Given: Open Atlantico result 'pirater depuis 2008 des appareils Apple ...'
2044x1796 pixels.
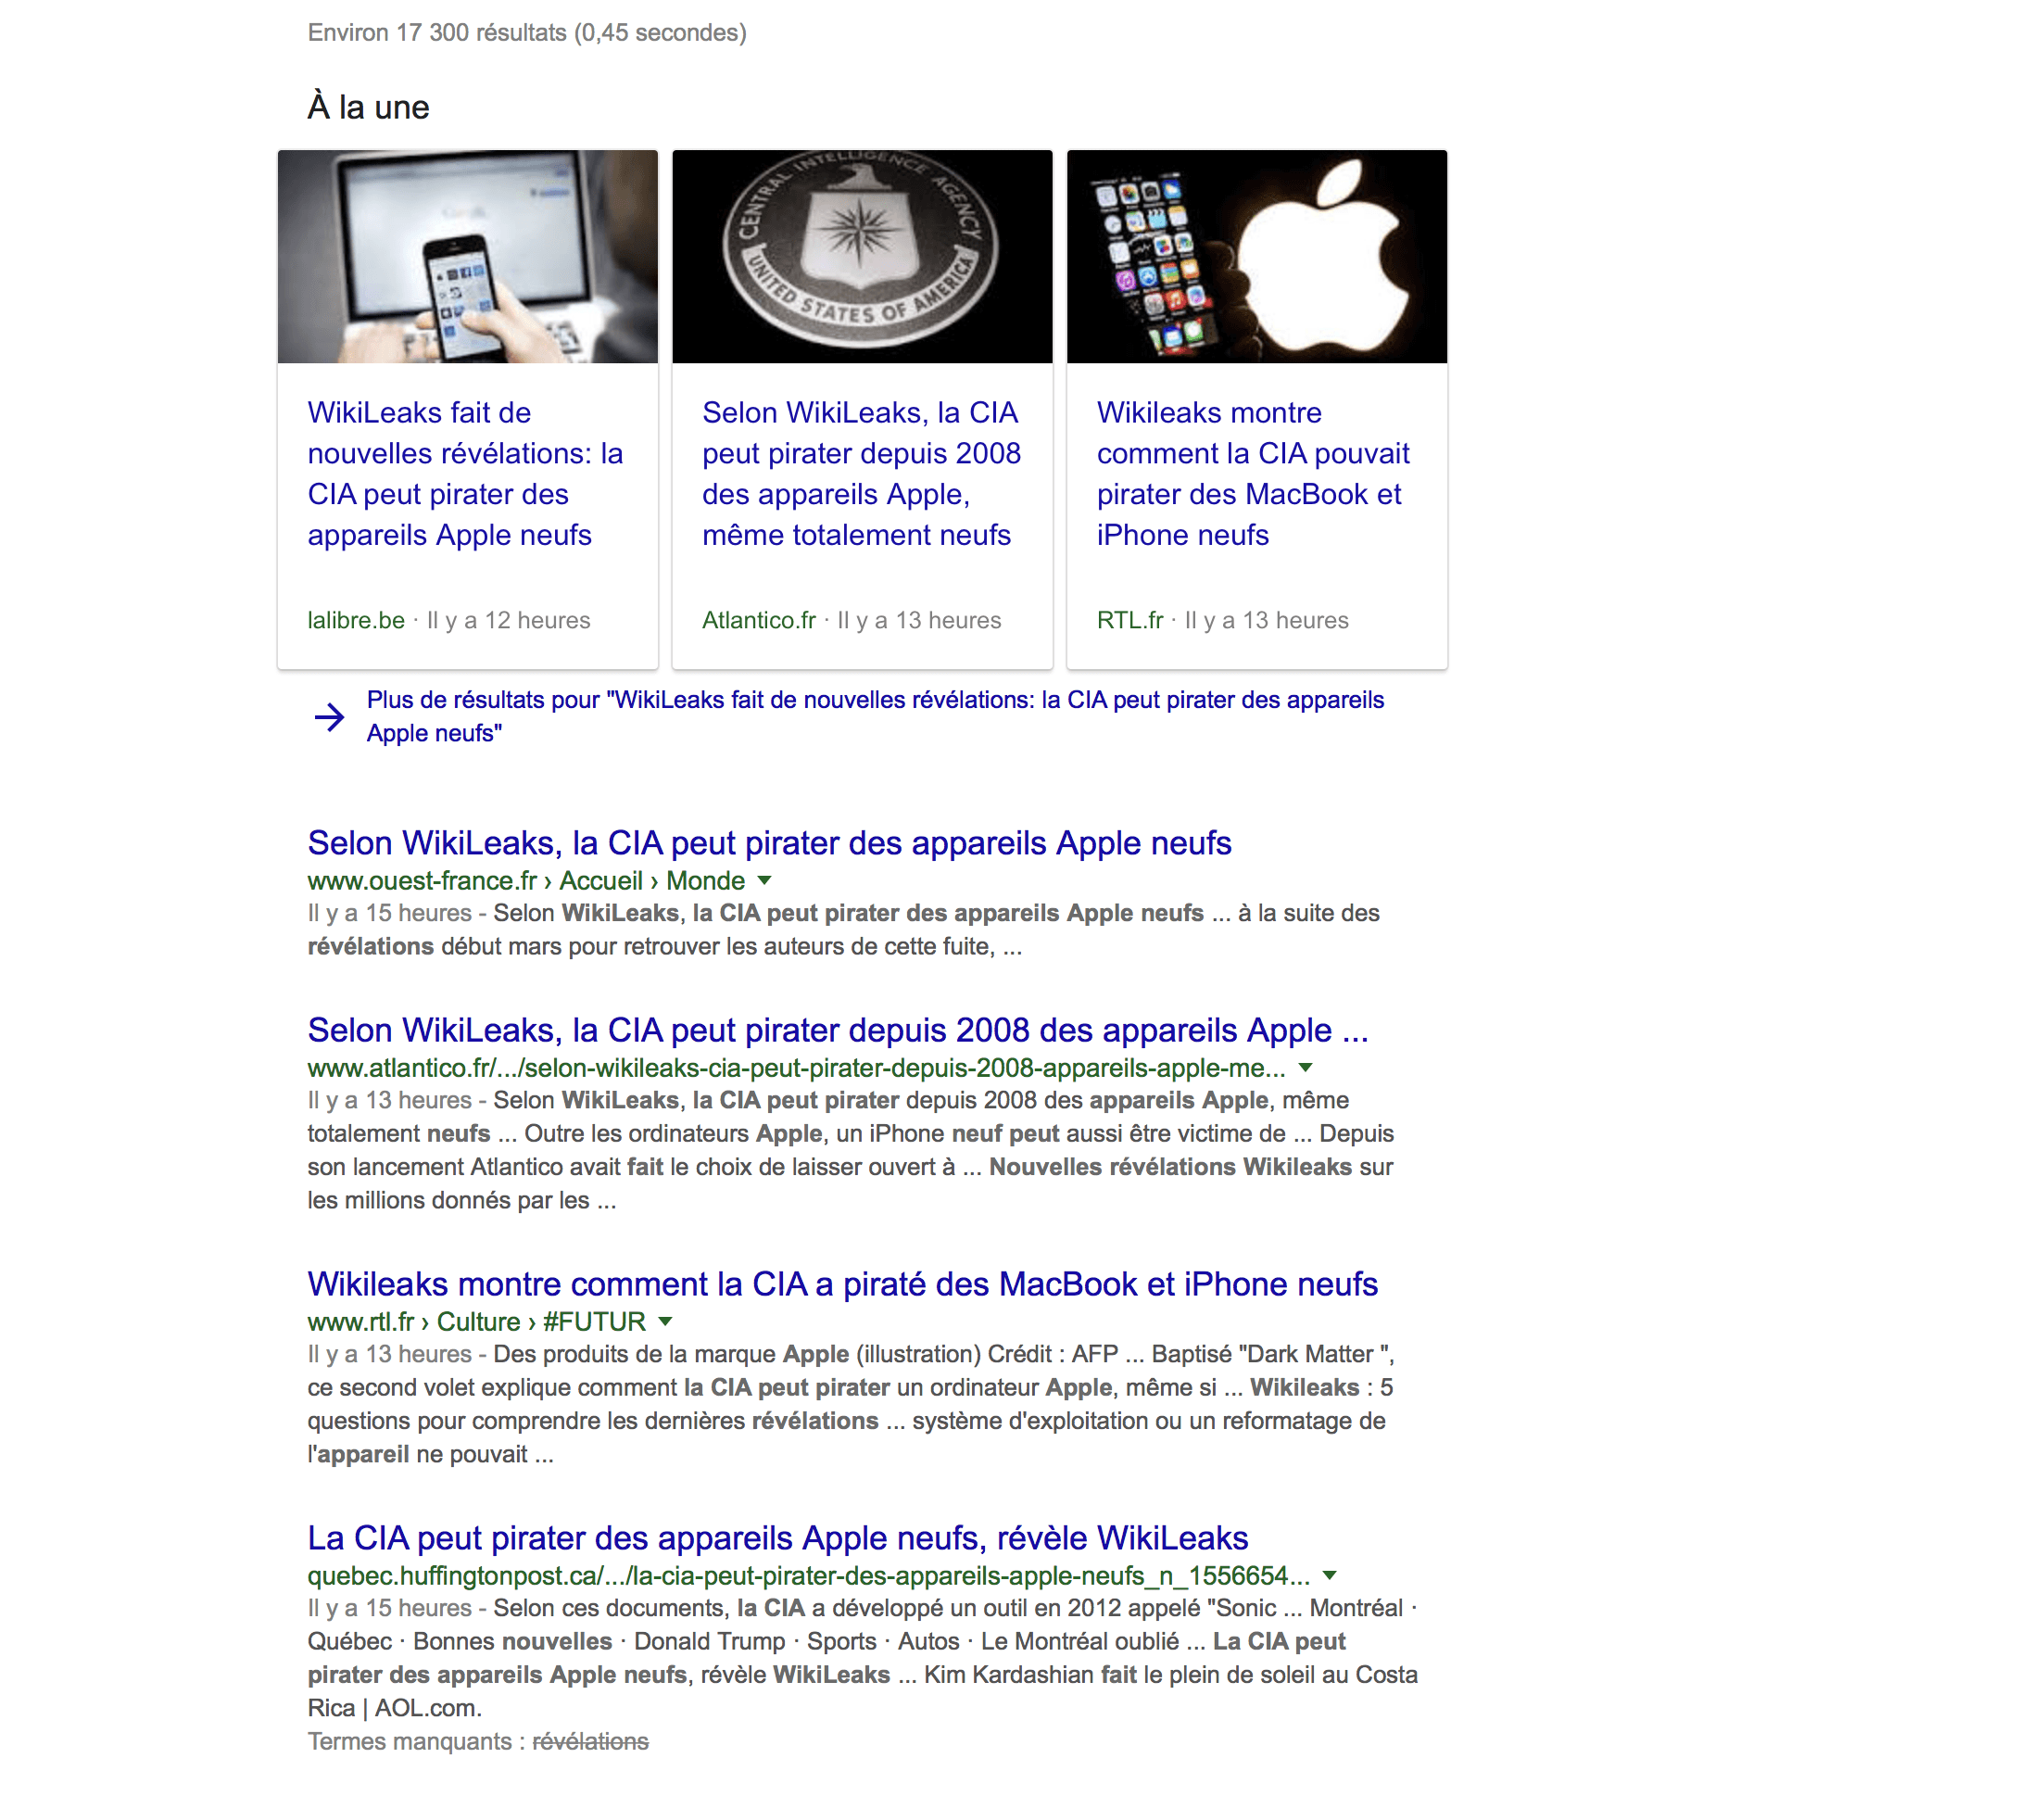Looking at the screenshot, I should click(x=838, y=1030).
